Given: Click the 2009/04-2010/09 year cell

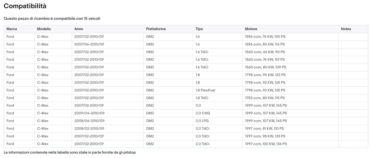Looking at the screenshot, I should tap(89, 113).
